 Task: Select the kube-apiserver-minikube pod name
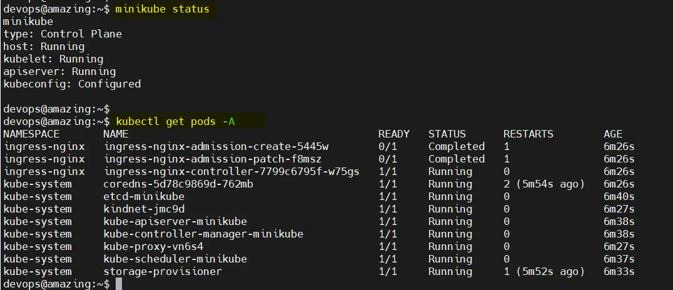[175, 222]
